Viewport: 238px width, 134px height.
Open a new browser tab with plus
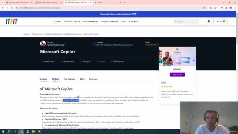(x=125, y=3)
